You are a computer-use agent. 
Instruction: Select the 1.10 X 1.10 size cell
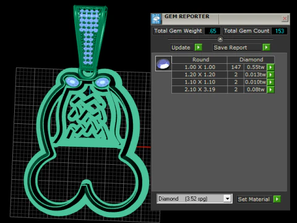pyautogui.click(x=200, y=82)
